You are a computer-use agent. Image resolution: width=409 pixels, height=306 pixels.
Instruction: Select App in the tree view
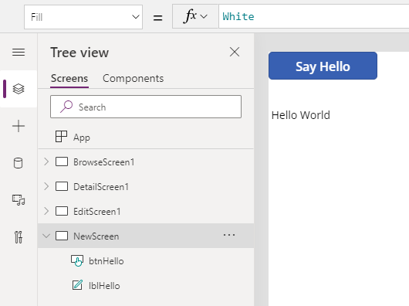[x=146, y=137]
